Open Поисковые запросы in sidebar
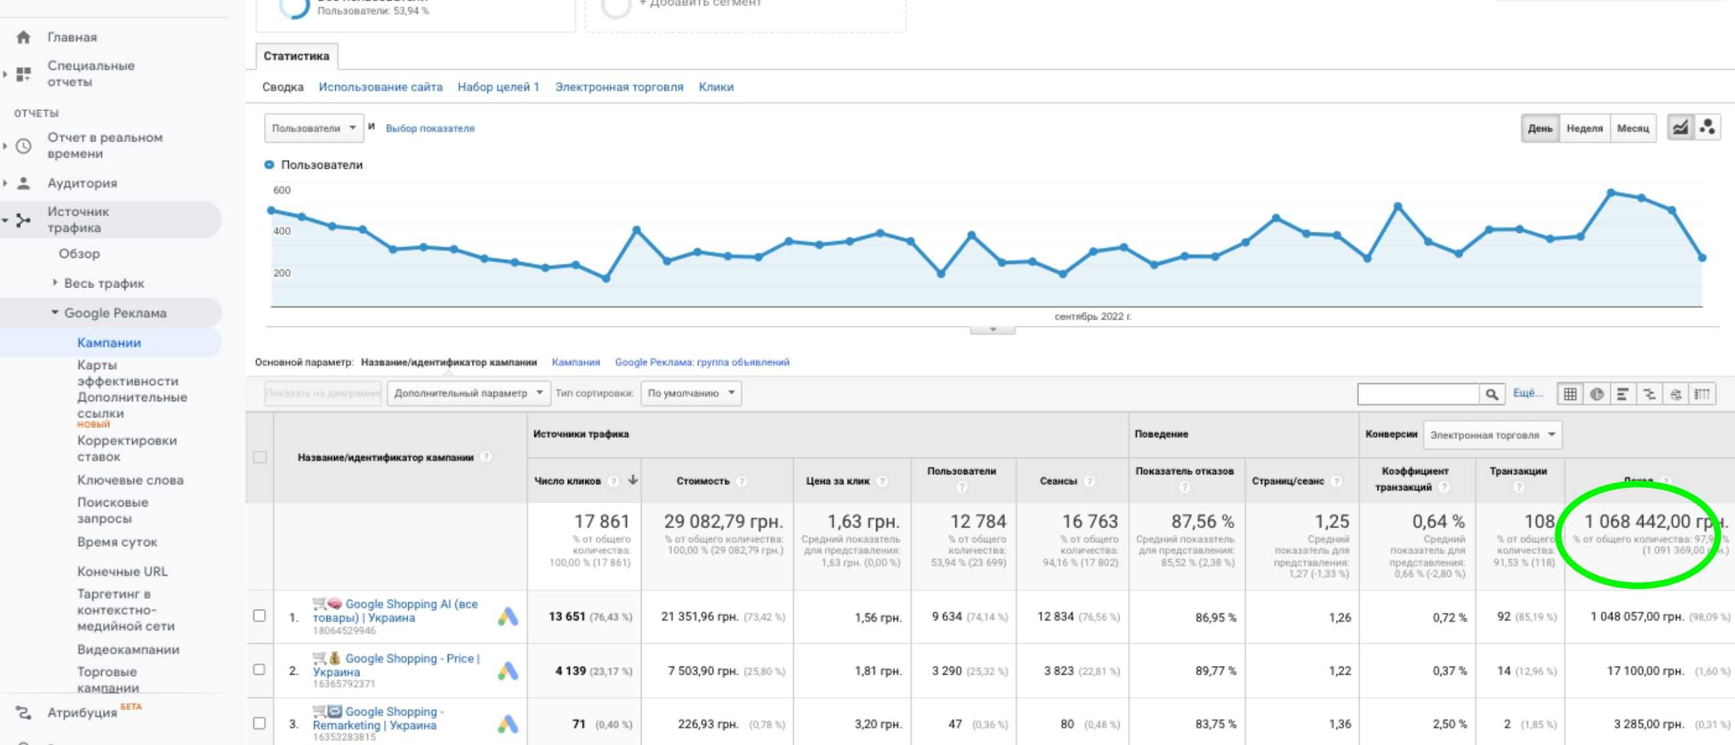 pos(113,510)
